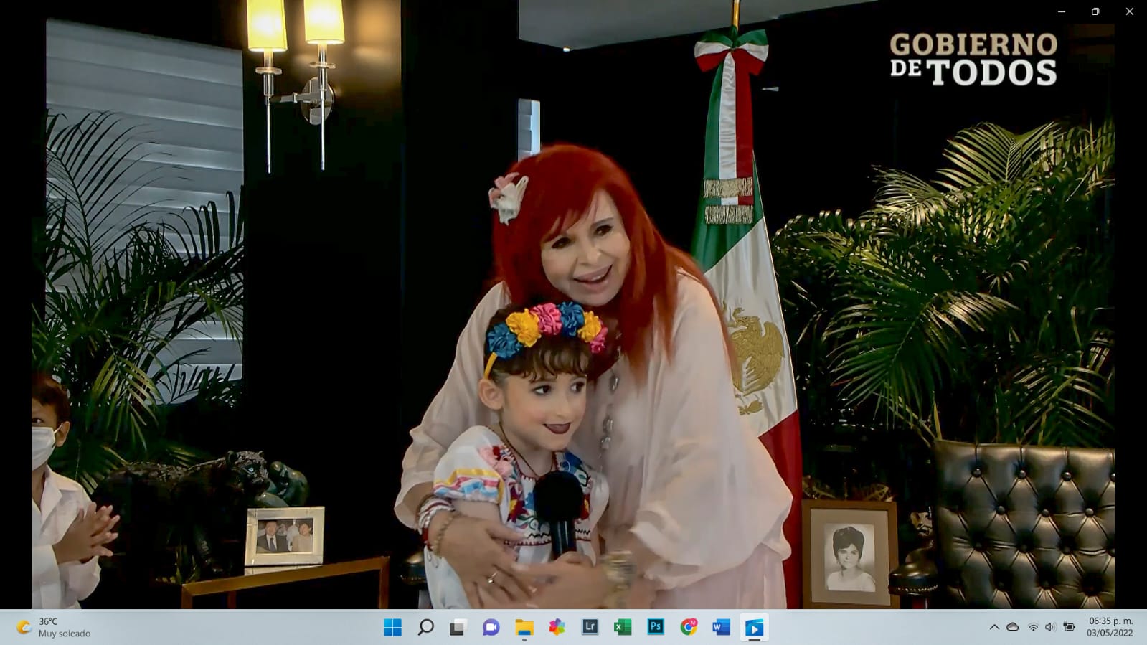
Task: Click the video playback area
Action: coord(573,304)
